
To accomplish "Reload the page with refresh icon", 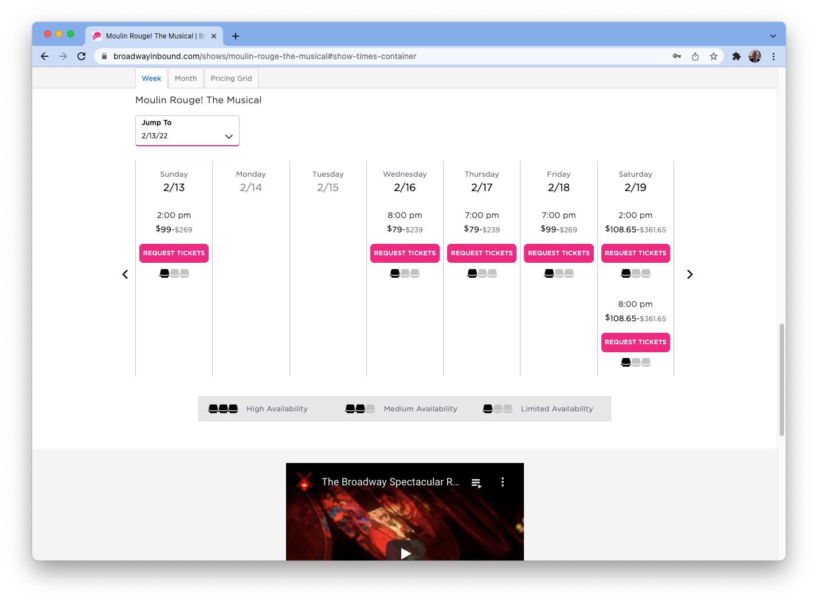I will coord(81,56).
